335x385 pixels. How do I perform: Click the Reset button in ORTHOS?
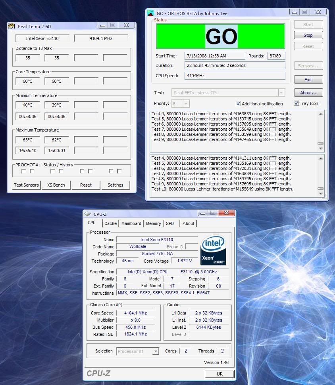pos(308,46)
